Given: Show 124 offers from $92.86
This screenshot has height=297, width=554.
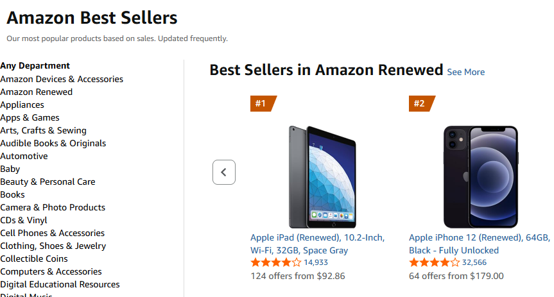Looking at the screenshot, I should coord(297,276).
